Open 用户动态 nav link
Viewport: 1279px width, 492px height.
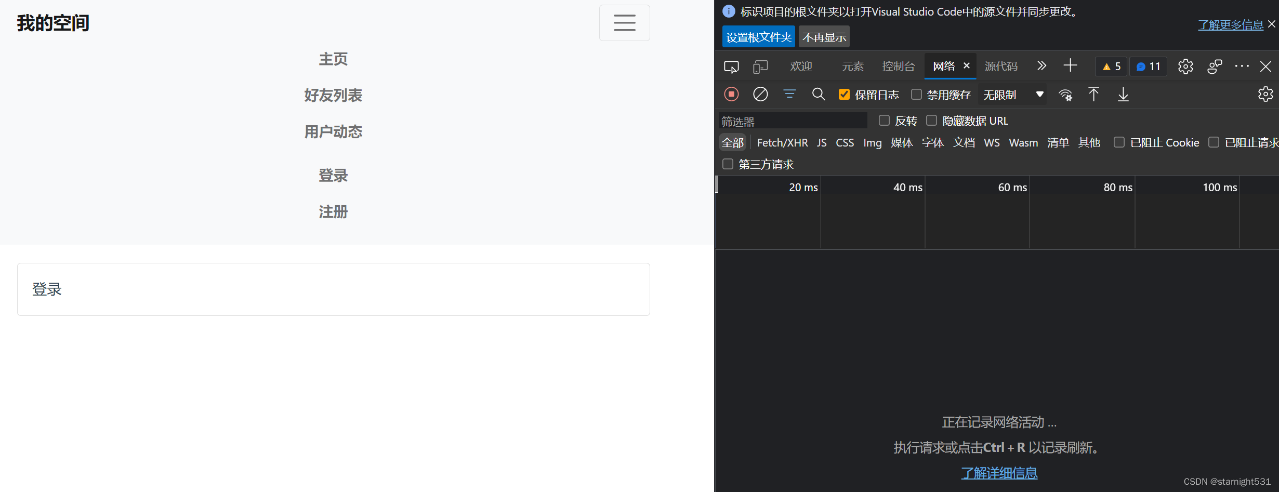point(333,132)
